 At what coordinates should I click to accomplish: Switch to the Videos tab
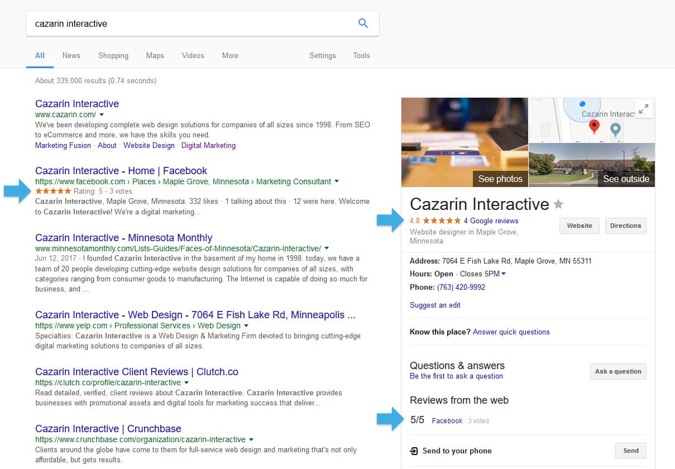tap(193, 55)
